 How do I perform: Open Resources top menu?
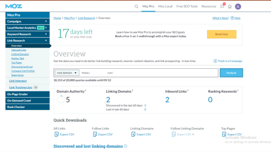[209, 7]
